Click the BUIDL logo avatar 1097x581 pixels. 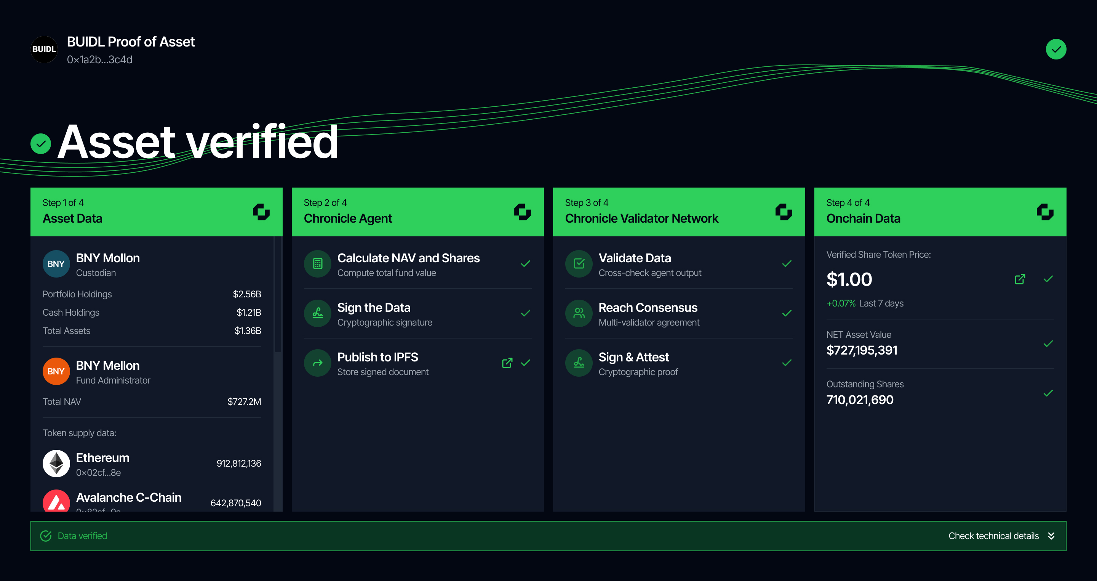coord(44,50)
